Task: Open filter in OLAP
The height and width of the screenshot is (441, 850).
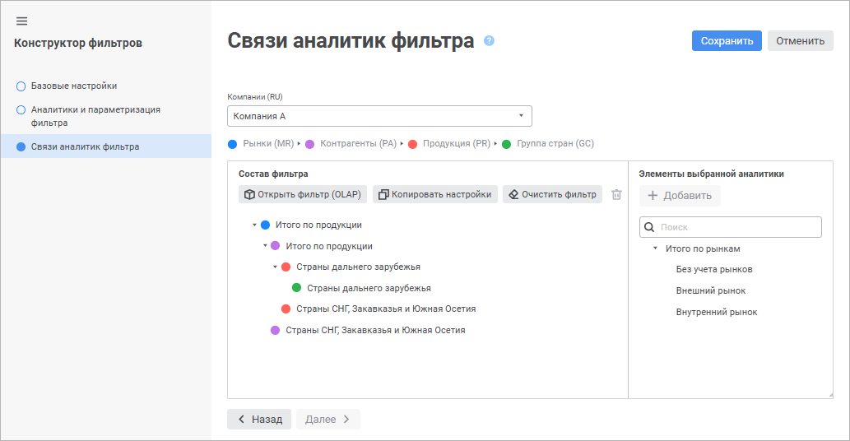Action: (304, 195)
